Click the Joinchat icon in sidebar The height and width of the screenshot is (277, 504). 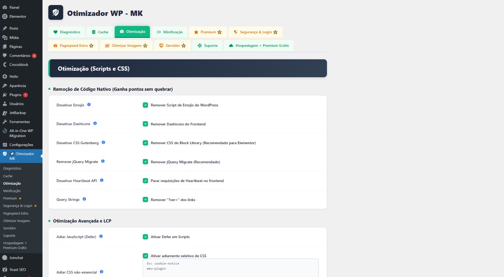pos(5,258)
